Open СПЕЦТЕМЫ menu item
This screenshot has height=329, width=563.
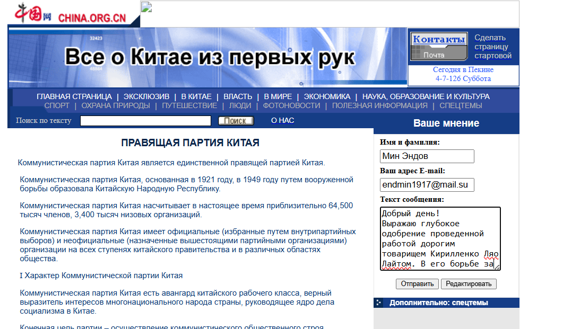pos(461,106)
